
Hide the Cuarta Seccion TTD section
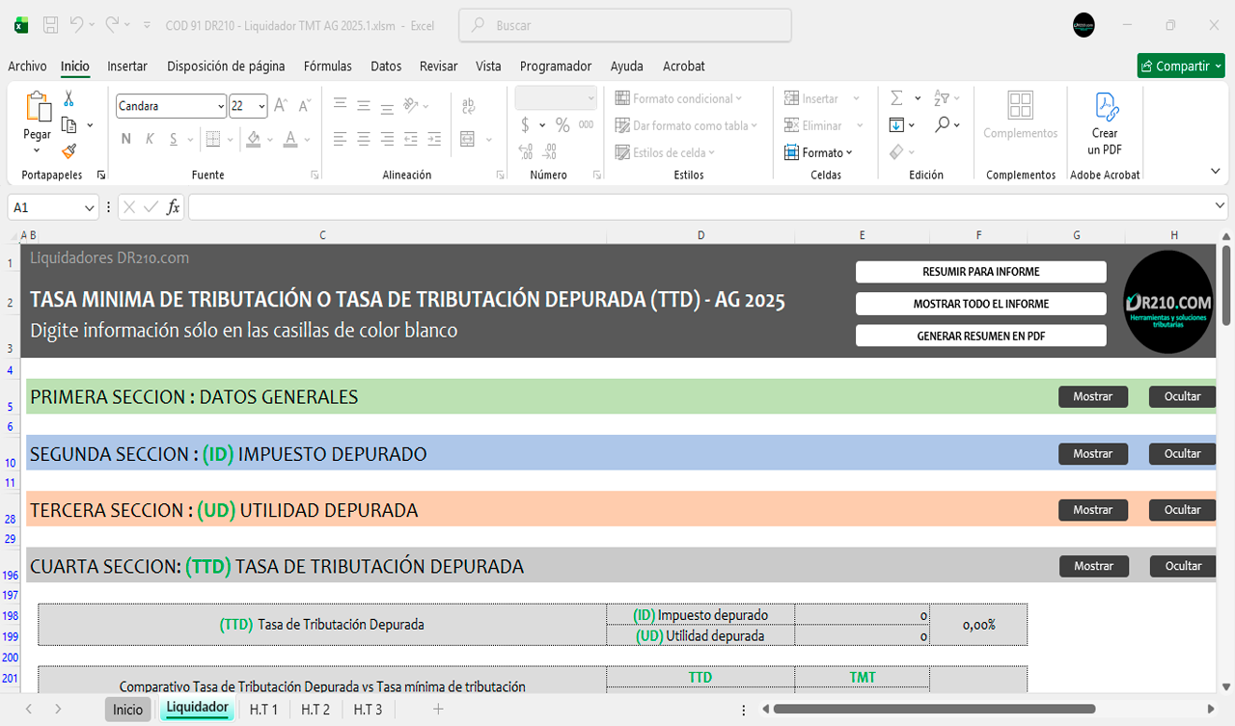(1182, 566)
